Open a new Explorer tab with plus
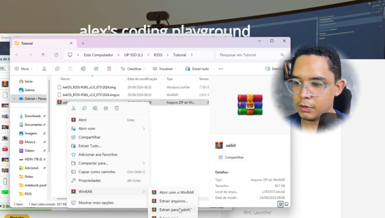Viewport: 385px width, 218px height. 83,43
